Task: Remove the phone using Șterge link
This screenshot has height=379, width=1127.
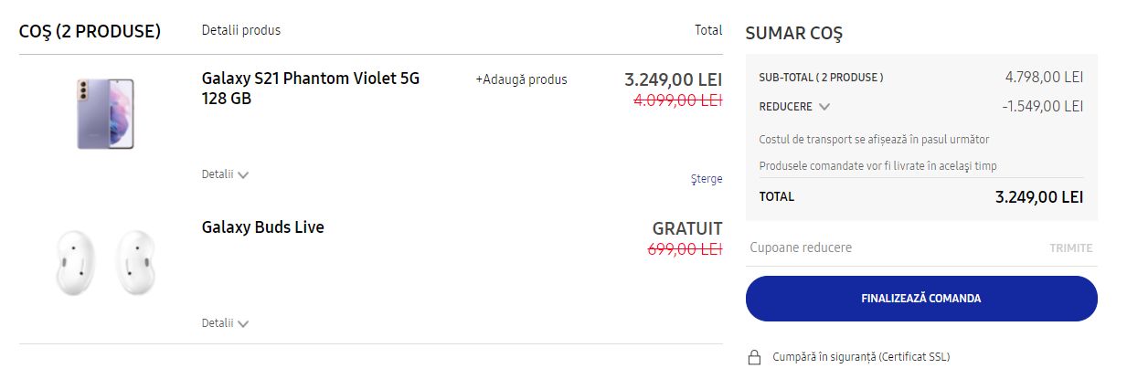Action: click(x=707, y=179)
